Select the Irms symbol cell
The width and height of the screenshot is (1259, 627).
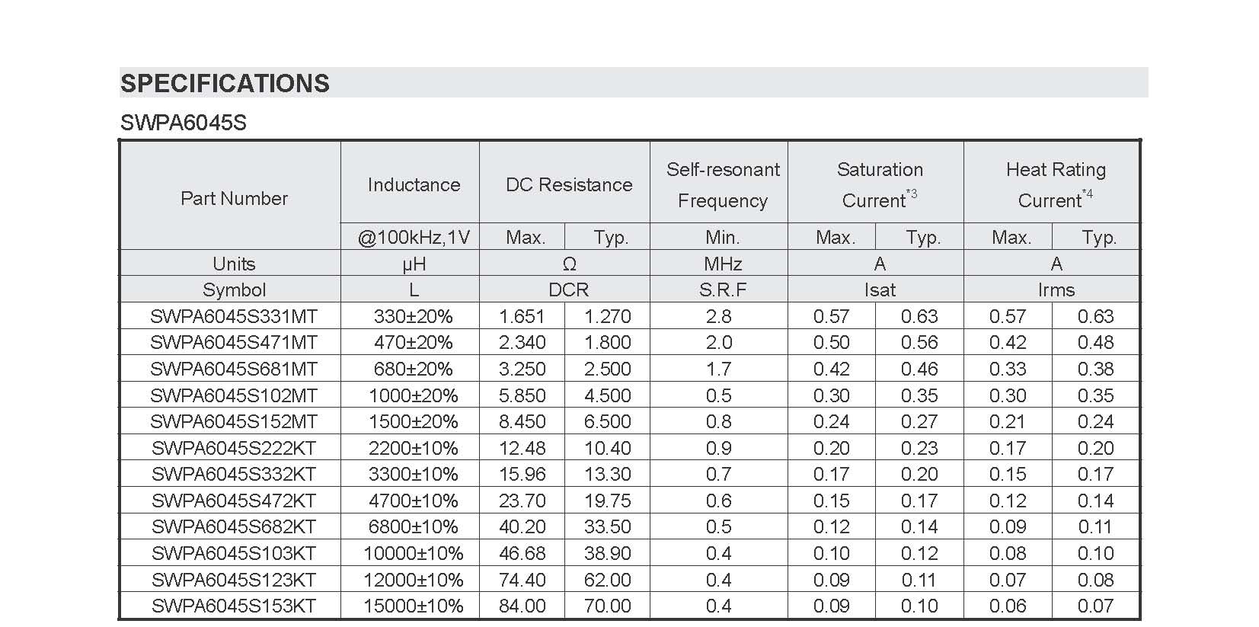[1055, 290]
